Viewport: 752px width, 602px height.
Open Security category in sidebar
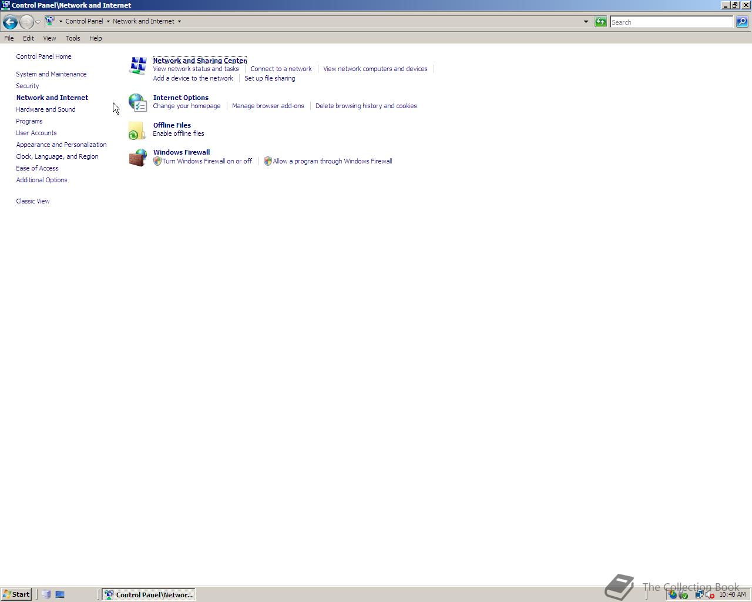click(28, 86)
